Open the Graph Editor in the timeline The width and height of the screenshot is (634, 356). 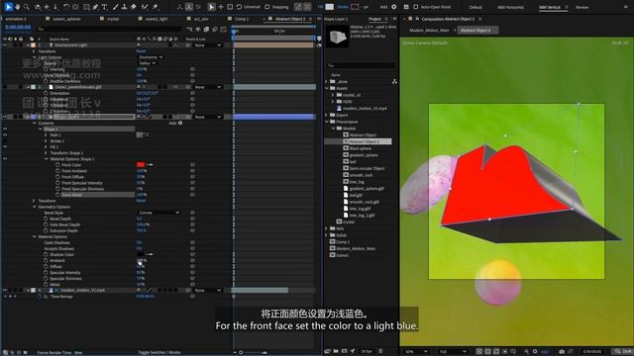tap(224, 29)
